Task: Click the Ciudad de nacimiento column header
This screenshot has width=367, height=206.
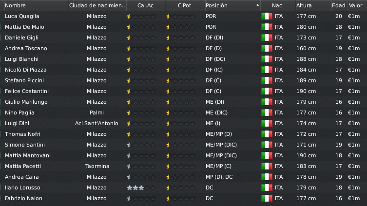Action: click(97, 5)
